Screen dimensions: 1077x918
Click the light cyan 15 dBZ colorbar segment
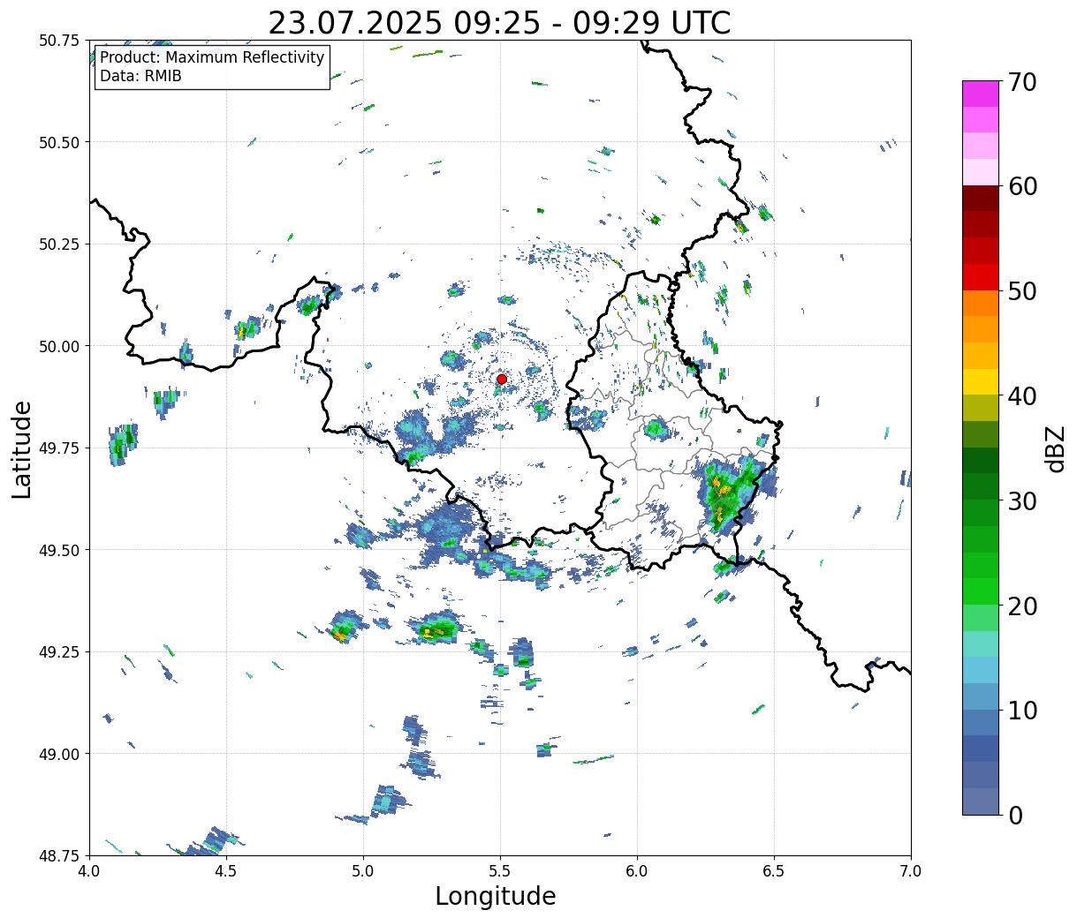pyautogui.click(x=981, y=644)
